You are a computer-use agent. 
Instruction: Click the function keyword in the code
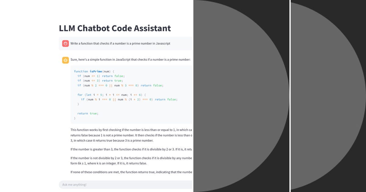tap(81, 71)
